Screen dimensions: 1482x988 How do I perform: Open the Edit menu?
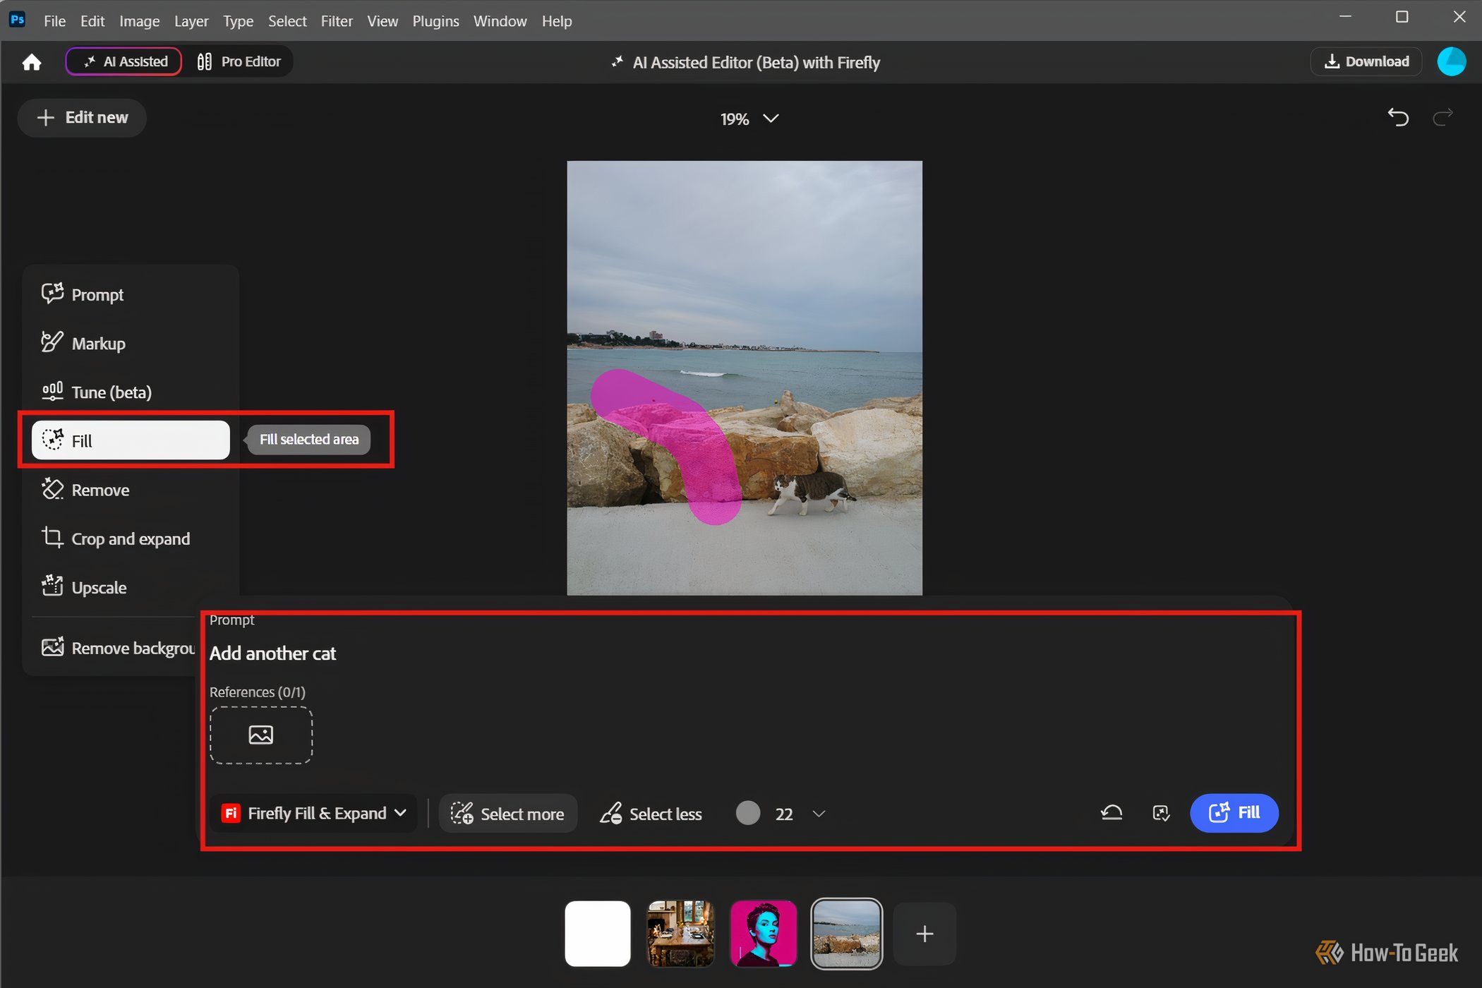92,21
